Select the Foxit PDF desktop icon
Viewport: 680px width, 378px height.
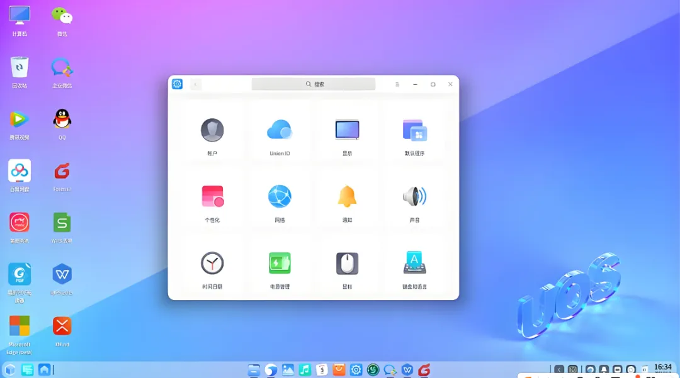coord(20,283)
